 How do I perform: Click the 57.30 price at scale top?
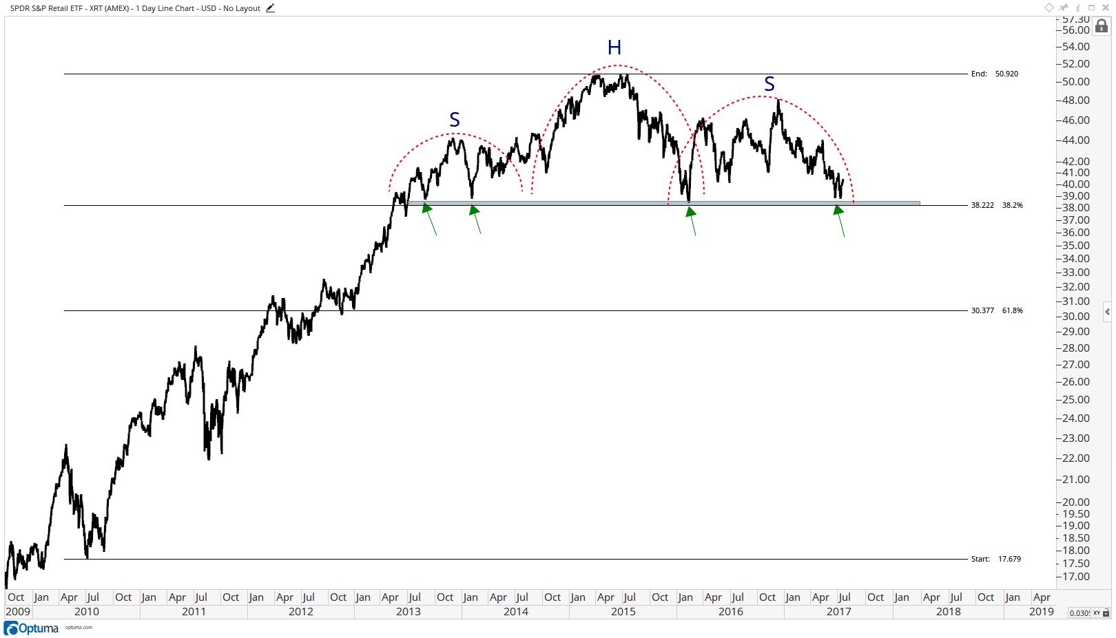[x=1076, y=21]
